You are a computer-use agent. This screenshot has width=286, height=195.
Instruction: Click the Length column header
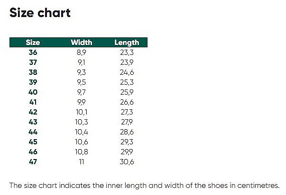(127, 43)
